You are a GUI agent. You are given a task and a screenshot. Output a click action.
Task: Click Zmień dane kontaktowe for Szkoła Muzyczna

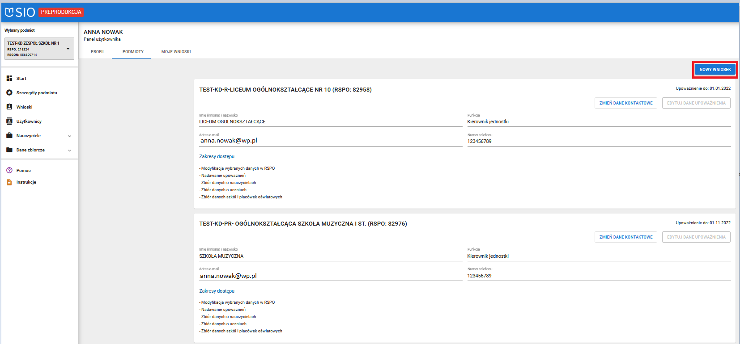point(625,237)
